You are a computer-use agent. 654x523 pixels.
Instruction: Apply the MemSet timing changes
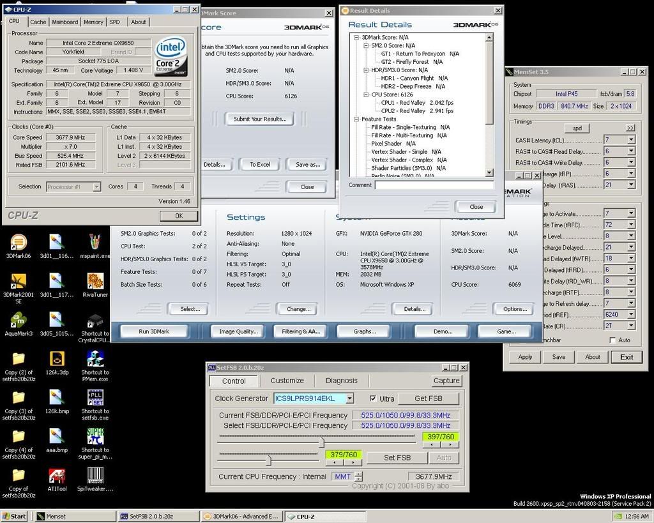click(x=525, y=358)
